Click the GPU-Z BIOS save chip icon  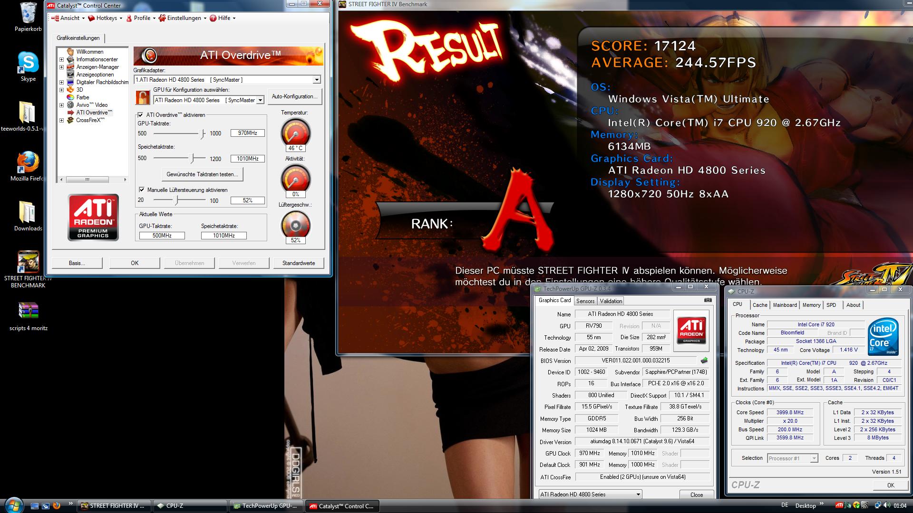point(704,361)
